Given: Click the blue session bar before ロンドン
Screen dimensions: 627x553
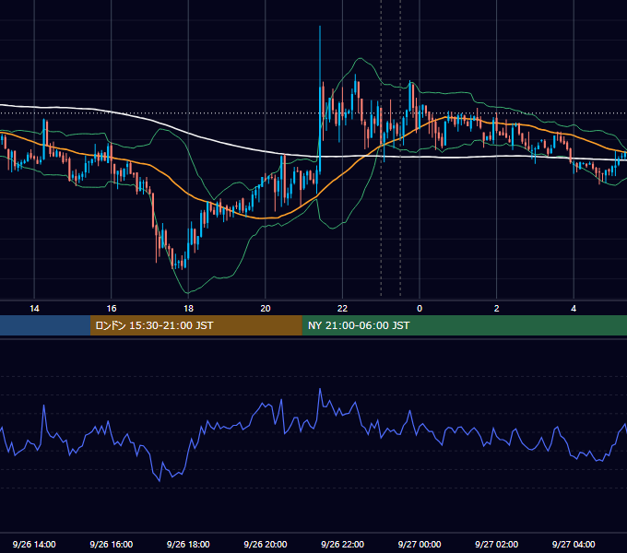Looking at the screenshot, I should tap(45, 325).
